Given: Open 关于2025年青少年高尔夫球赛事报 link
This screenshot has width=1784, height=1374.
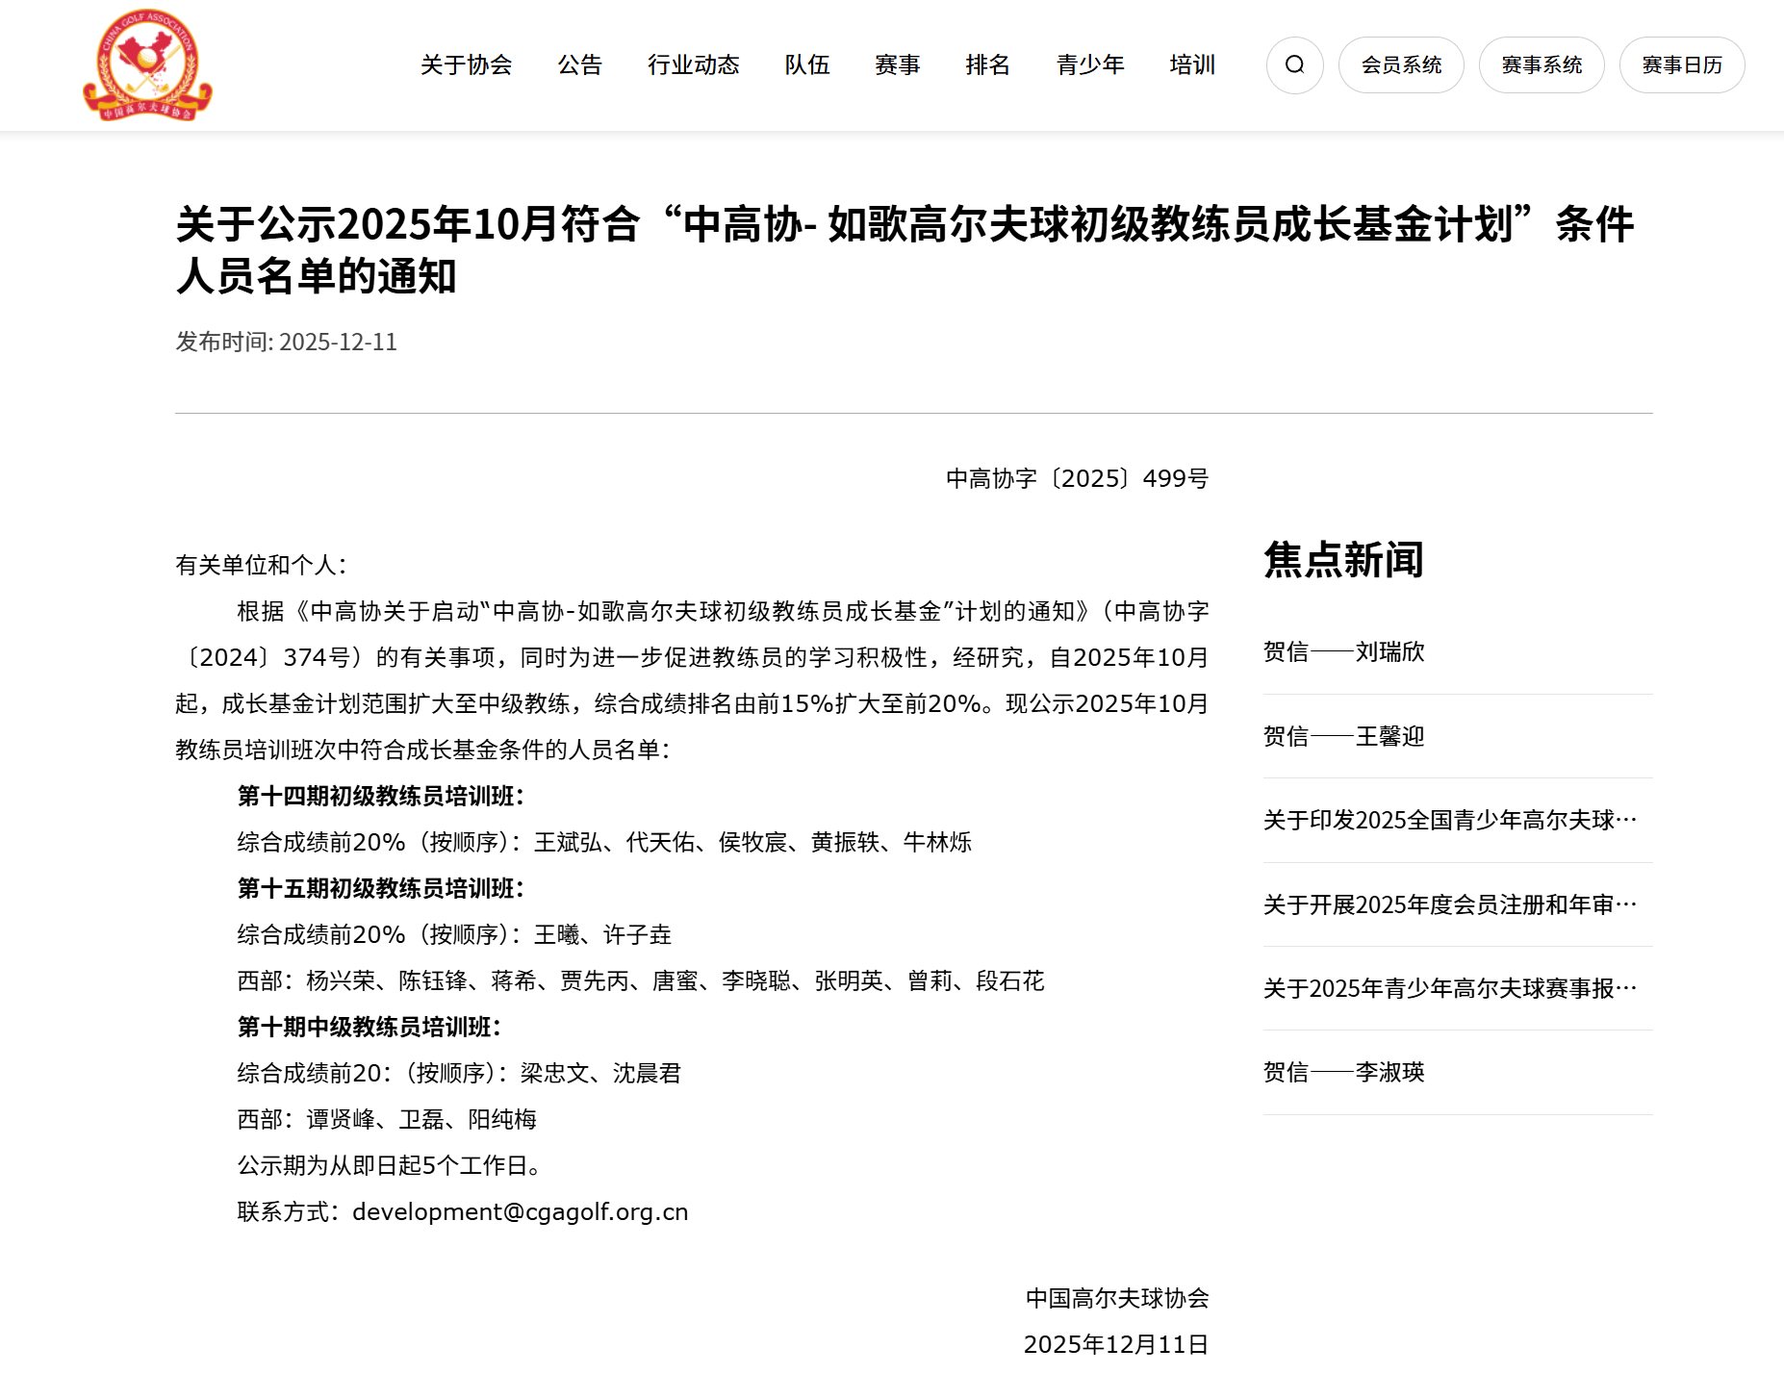Looking at the screenshot, I should coord(1449,989).
